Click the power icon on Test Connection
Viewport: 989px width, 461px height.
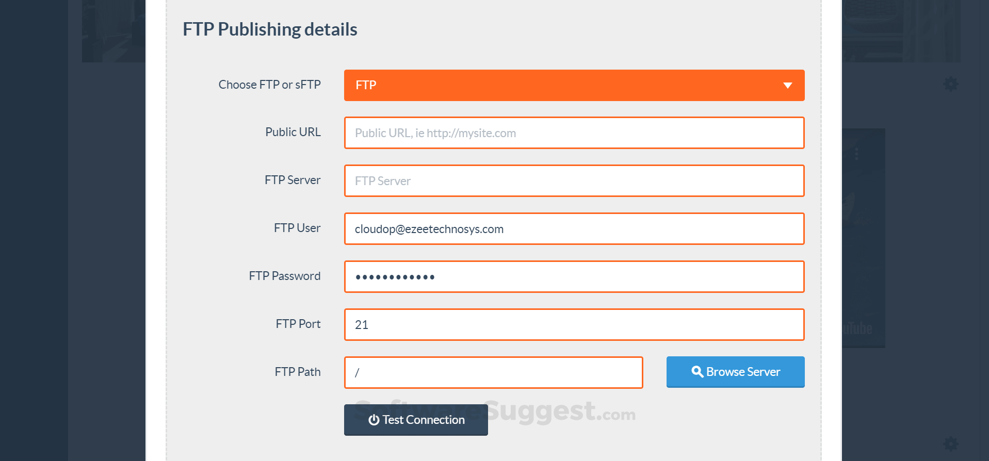(374, 420)
